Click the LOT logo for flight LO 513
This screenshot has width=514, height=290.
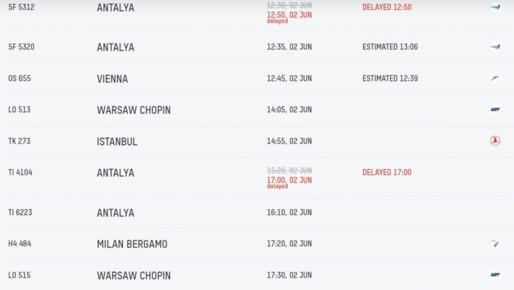point(495,110)
